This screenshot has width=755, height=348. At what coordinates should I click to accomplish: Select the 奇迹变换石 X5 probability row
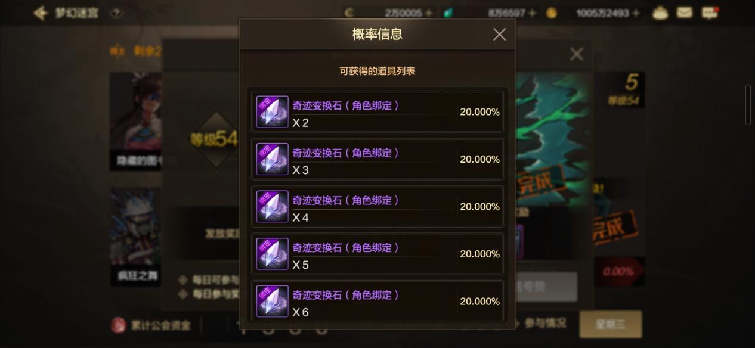(377, 254)
